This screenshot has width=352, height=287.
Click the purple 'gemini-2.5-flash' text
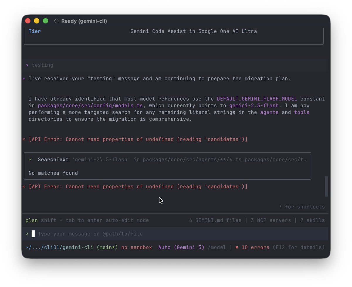(x=254, y=106)
